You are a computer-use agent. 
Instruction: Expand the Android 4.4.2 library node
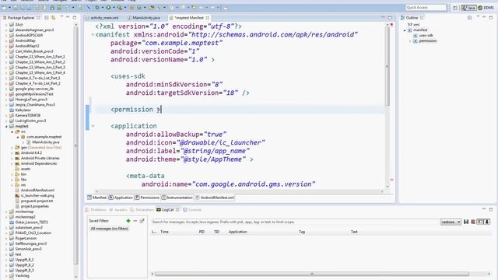(12, 153)
